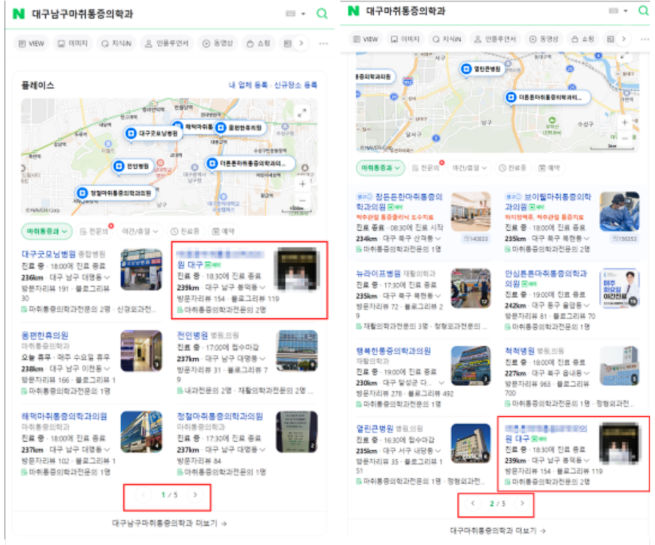The height and width of the screenshot is (545, 655).
Task: Open 인플루언서 tab under 대구마취통증의학과 search
Action: (x=495, y=39)
